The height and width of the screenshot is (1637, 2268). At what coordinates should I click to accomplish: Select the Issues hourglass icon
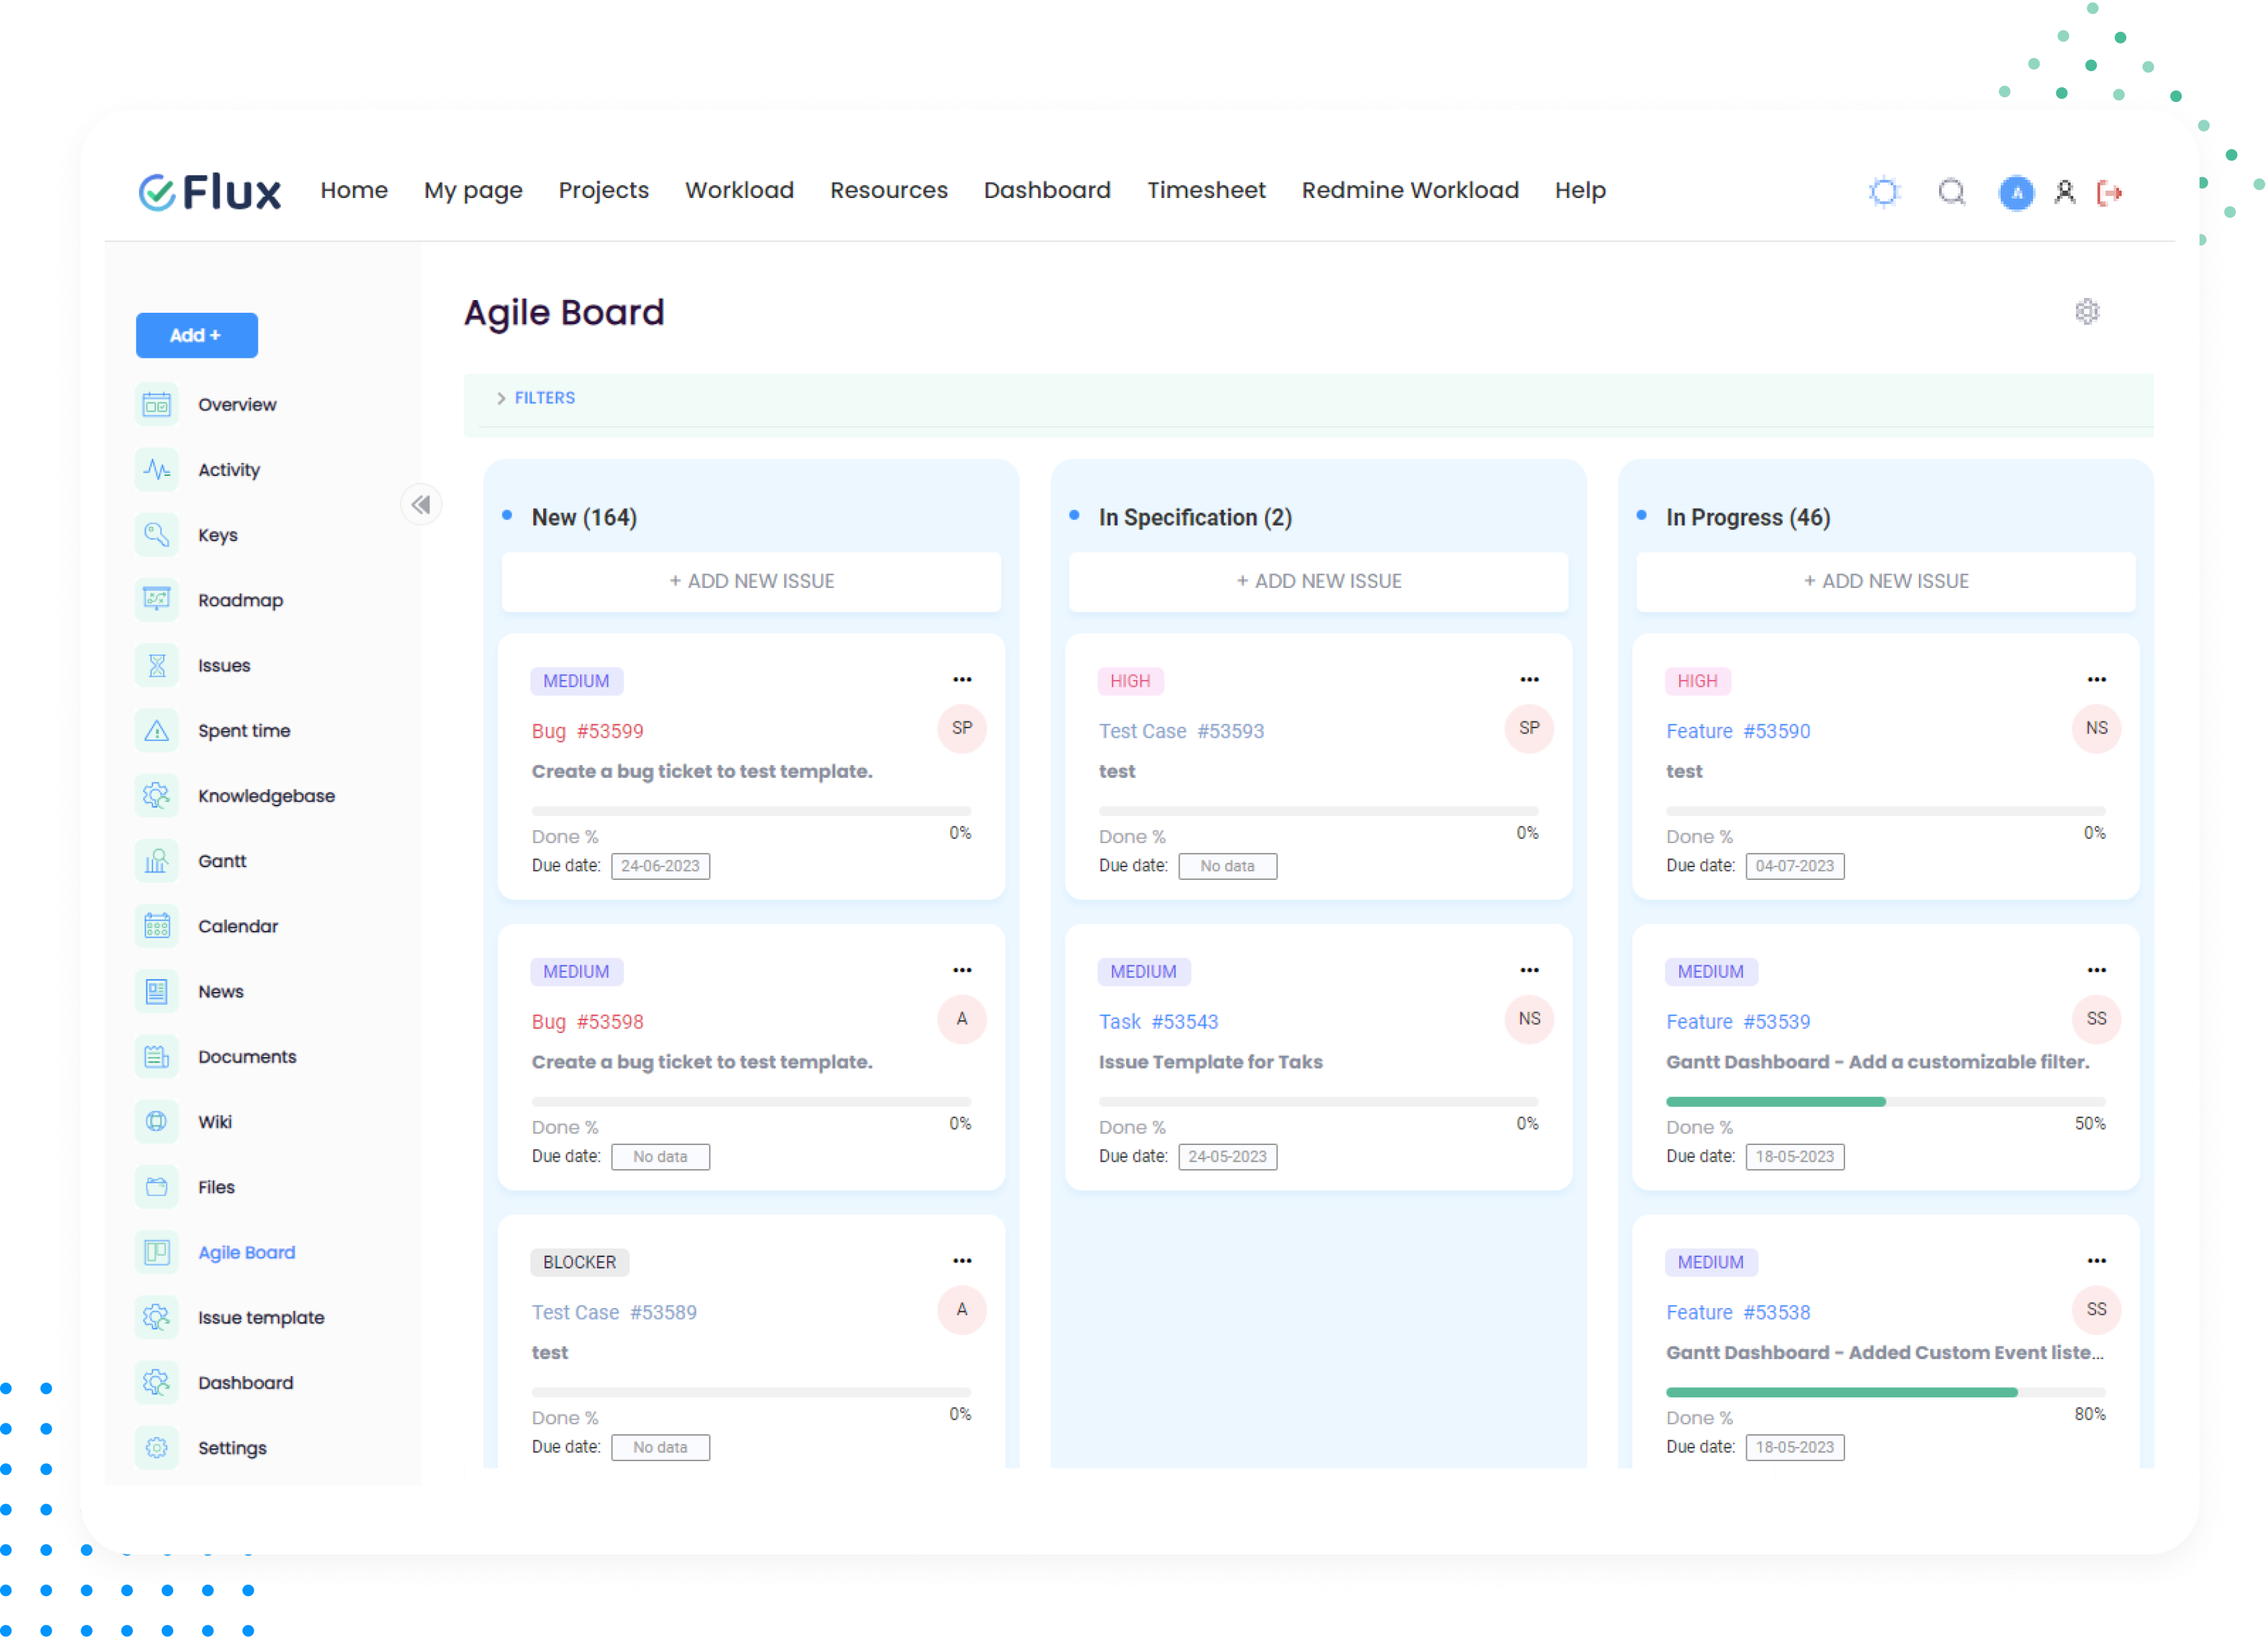coord(157,666)
